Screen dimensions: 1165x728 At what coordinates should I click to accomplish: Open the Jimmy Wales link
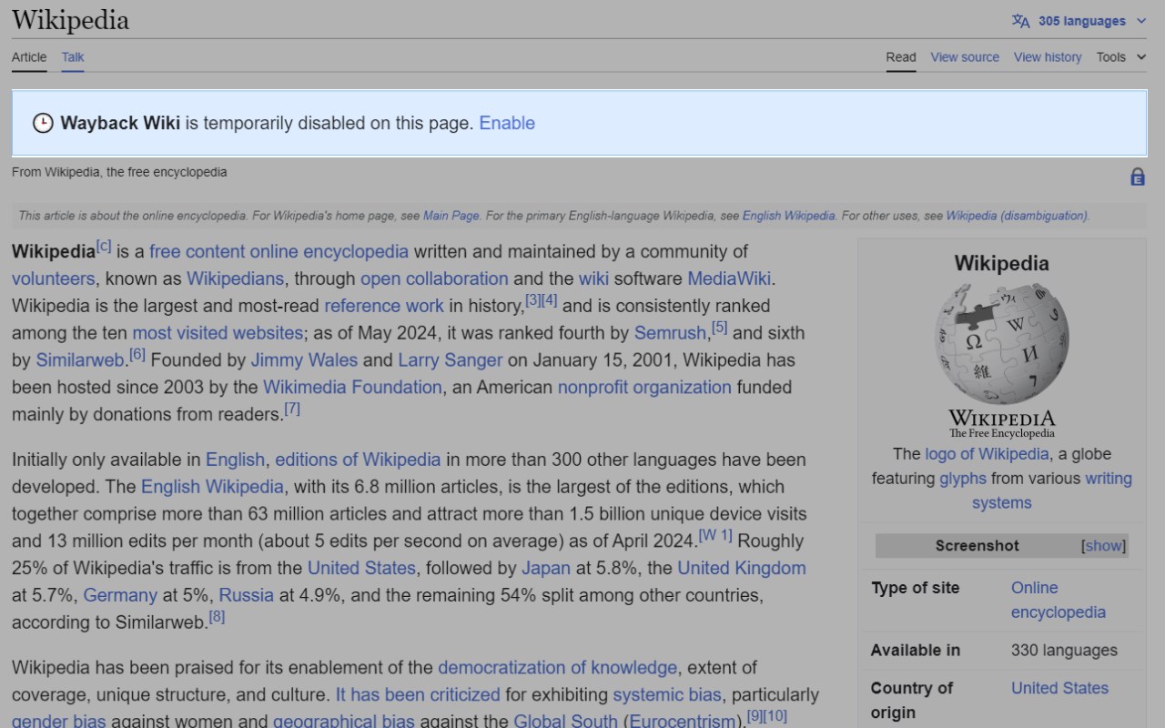[304, 360]
